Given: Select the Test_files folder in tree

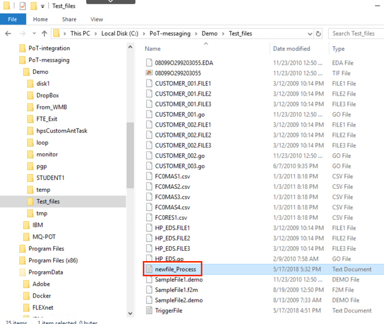Looking at the screenshot, I should click(x=48, y=202).
